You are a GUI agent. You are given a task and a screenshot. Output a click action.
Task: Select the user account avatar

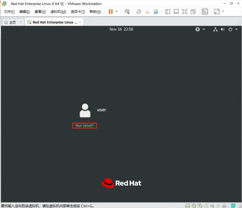tap(85, 111)
